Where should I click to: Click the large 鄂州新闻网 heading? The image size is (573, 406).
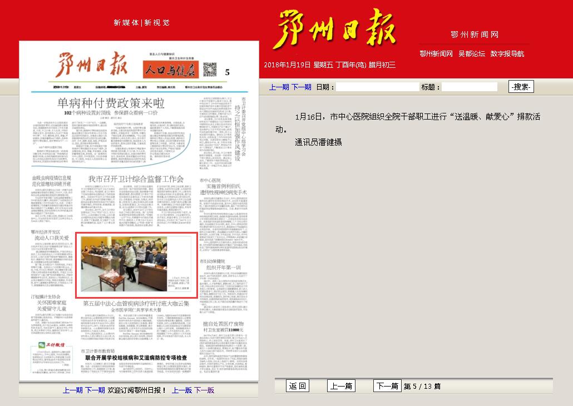click(475, 34)
